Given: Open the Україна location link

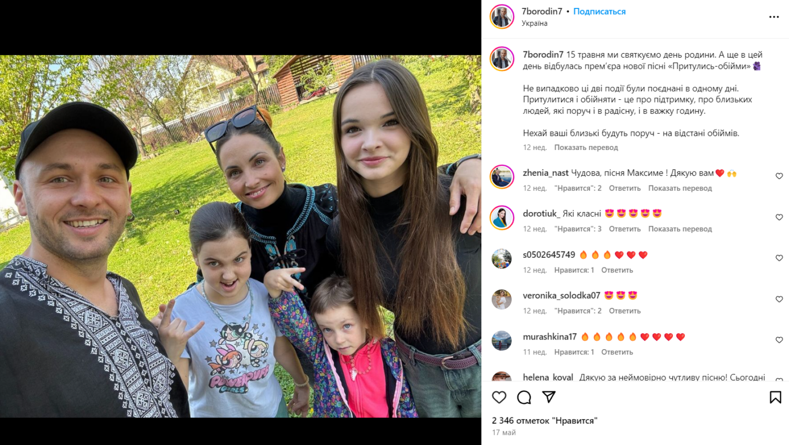Looking at the screenshot, I should (534, 24).
